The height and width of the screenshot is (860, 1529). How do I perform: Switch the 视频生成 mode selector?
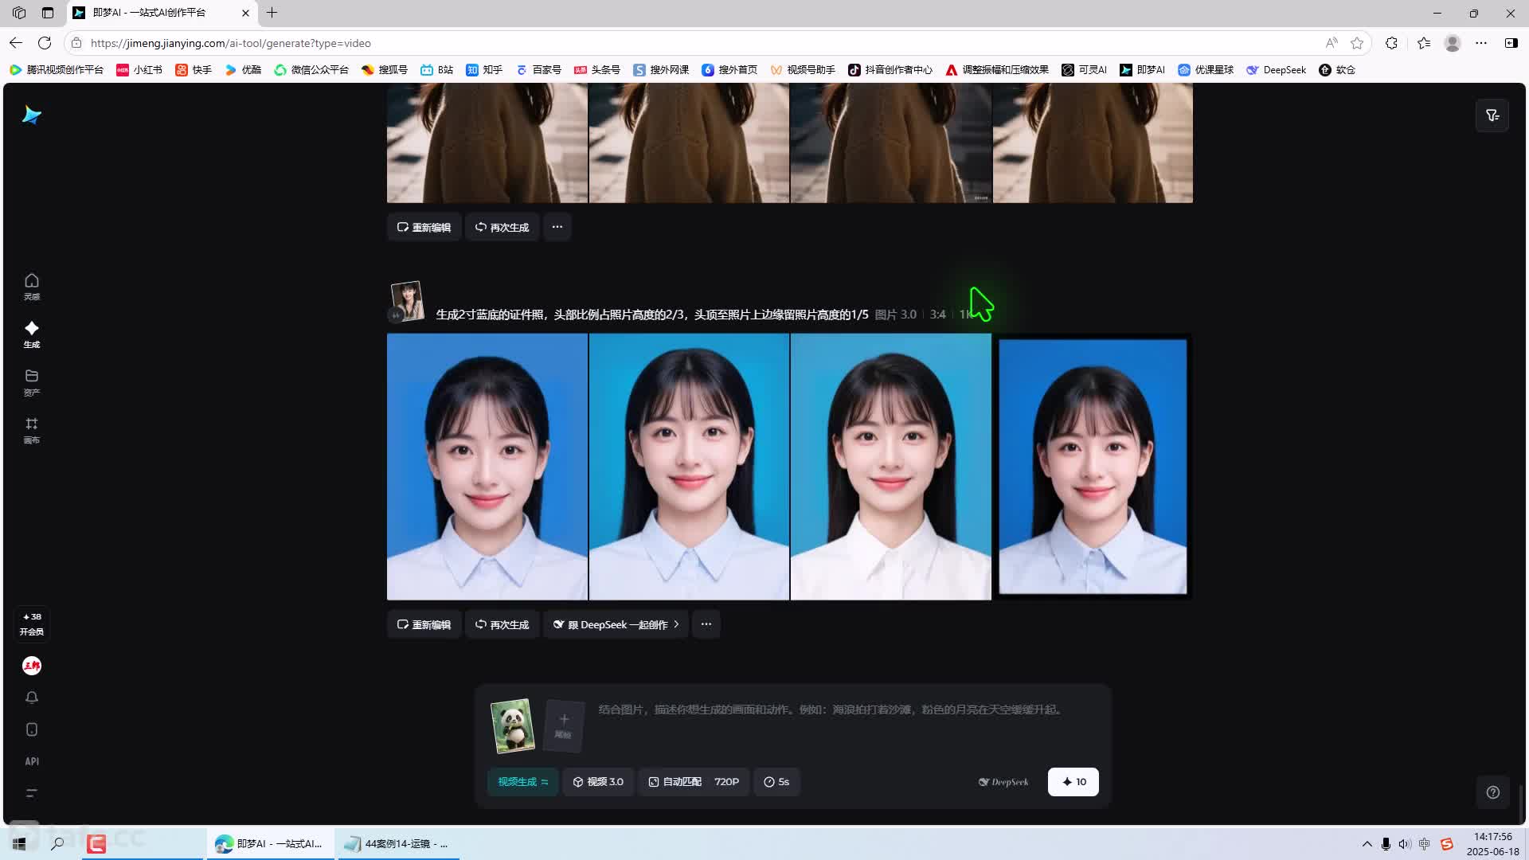point(522,782)
